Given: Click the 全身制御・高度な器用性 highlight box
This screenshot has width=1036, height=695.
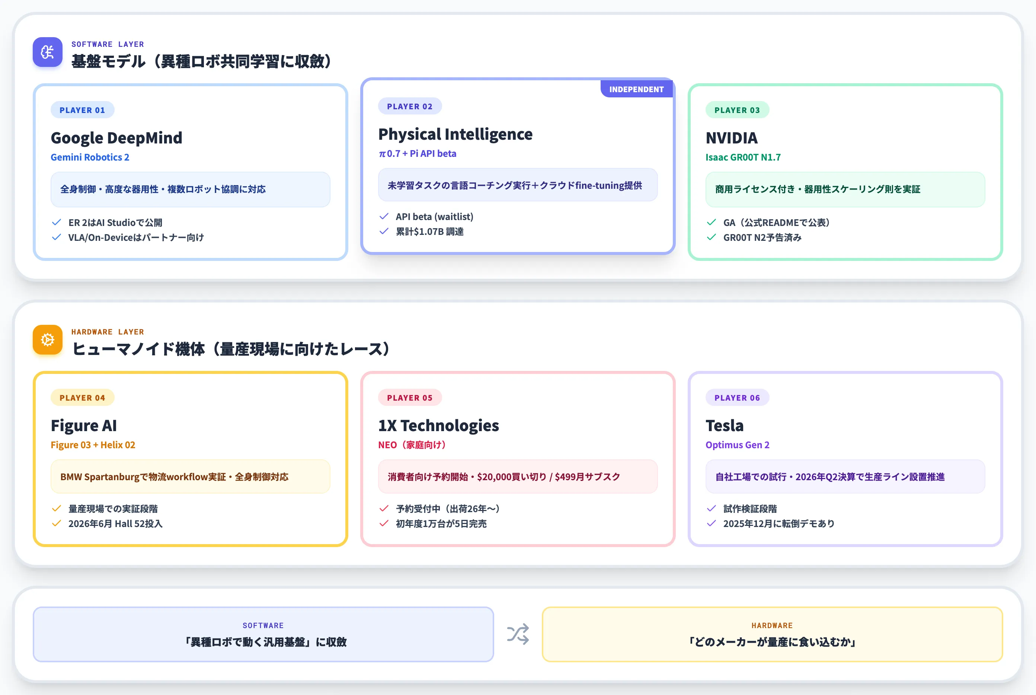Looking at the screenshot, I should point(190,189).
